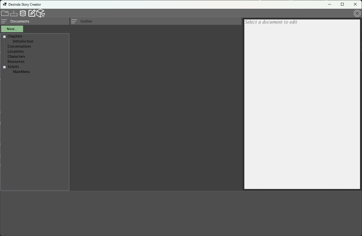Image resolution: width=362 pixels, height=236 pixels.
Task: Select the Locations tree item
Action: [15, 52]
